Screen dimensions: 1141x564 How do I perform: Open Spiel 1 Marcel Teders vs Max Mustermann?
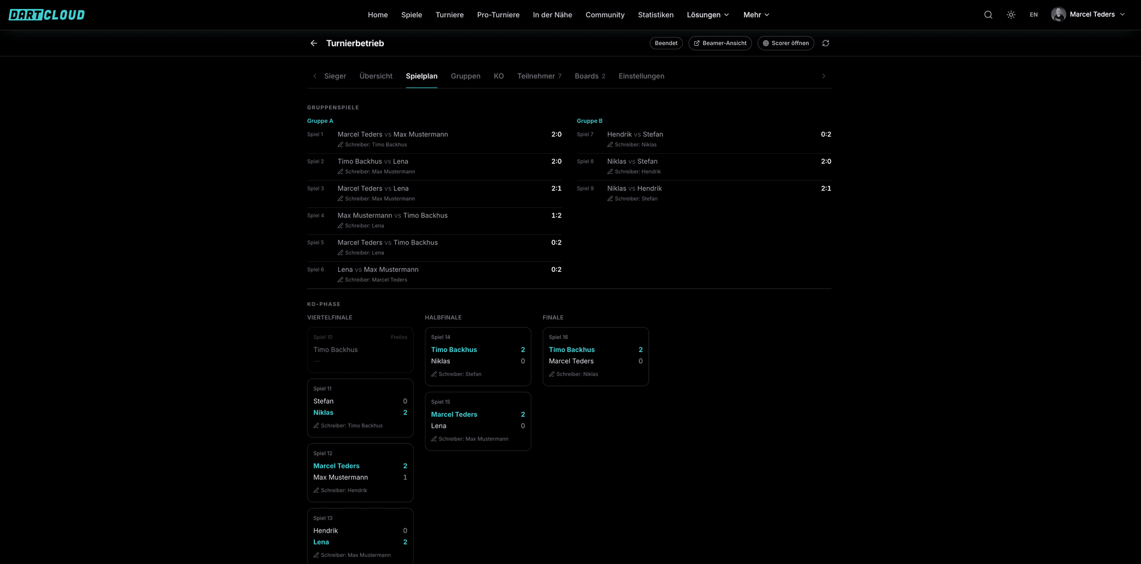pyautogui.click(x=434, y=140)
